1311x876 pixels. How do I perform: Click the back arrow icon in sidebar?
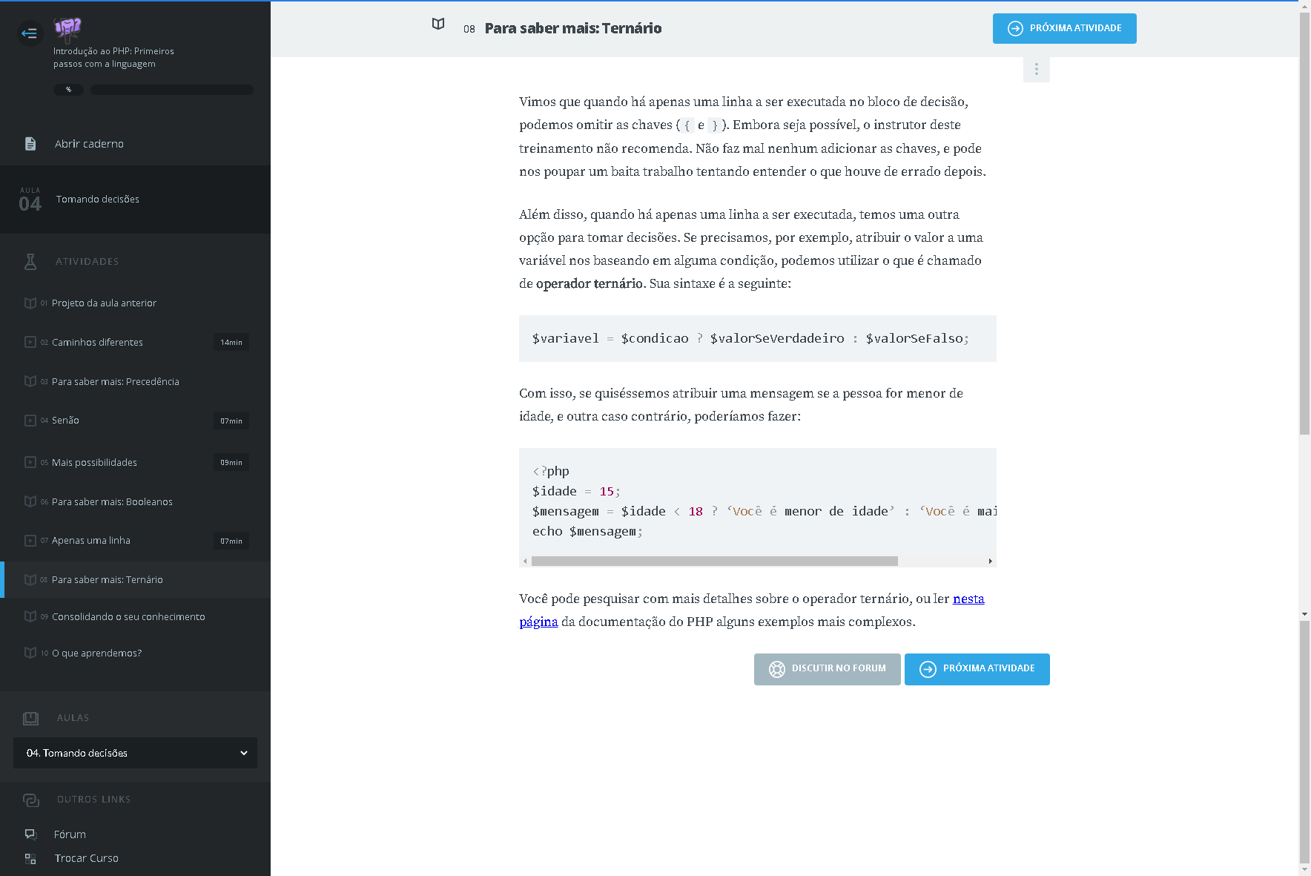30,33
